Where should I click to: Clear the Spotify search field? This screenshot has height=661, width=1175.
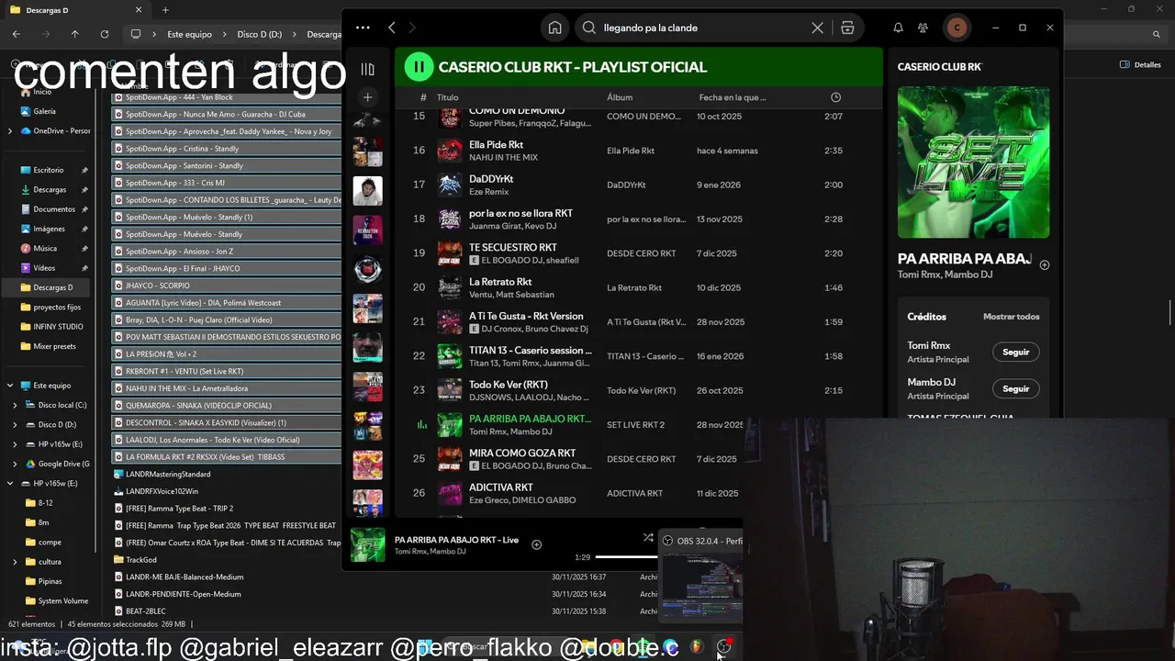(x=817, y=28)
